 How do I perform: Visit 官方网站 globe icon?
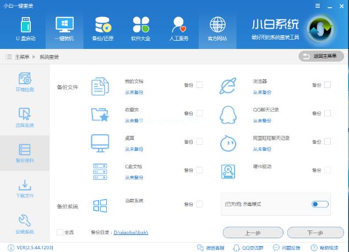coord(217,29)
